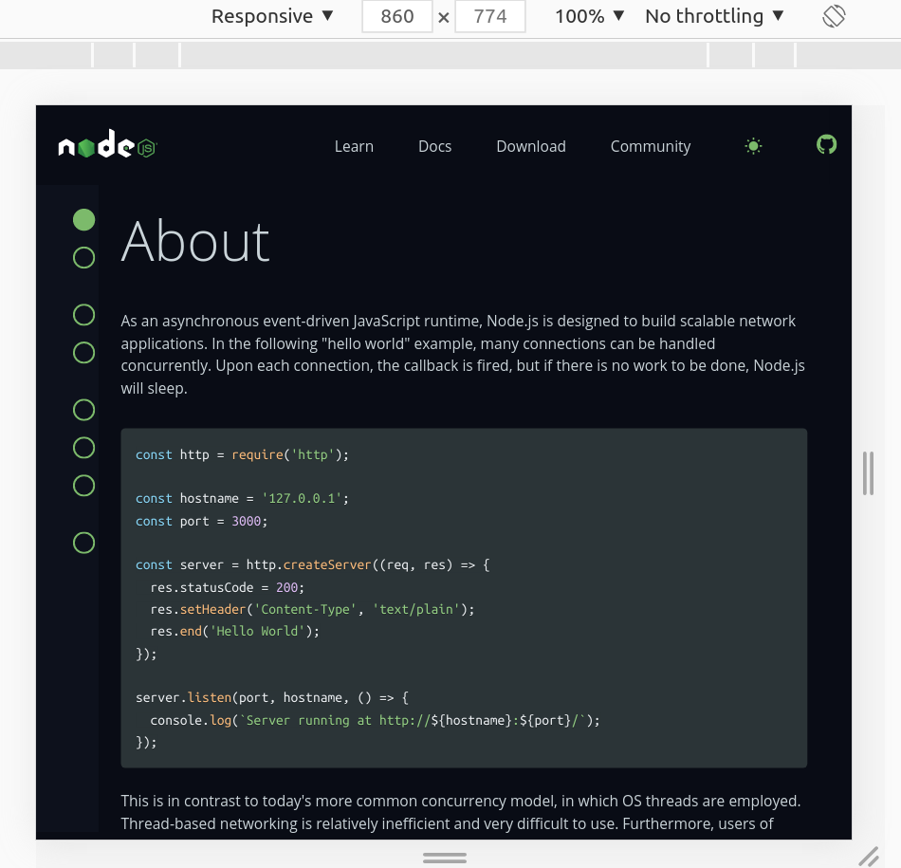Click the console.log Server running line
901x868 pixels.
375,720
